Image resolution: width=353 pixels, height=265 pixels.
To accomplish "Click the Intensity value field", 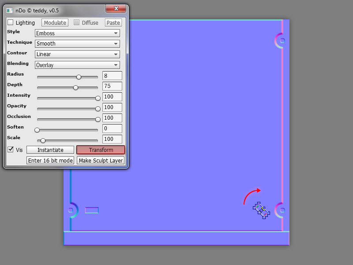I will point(112,97).
